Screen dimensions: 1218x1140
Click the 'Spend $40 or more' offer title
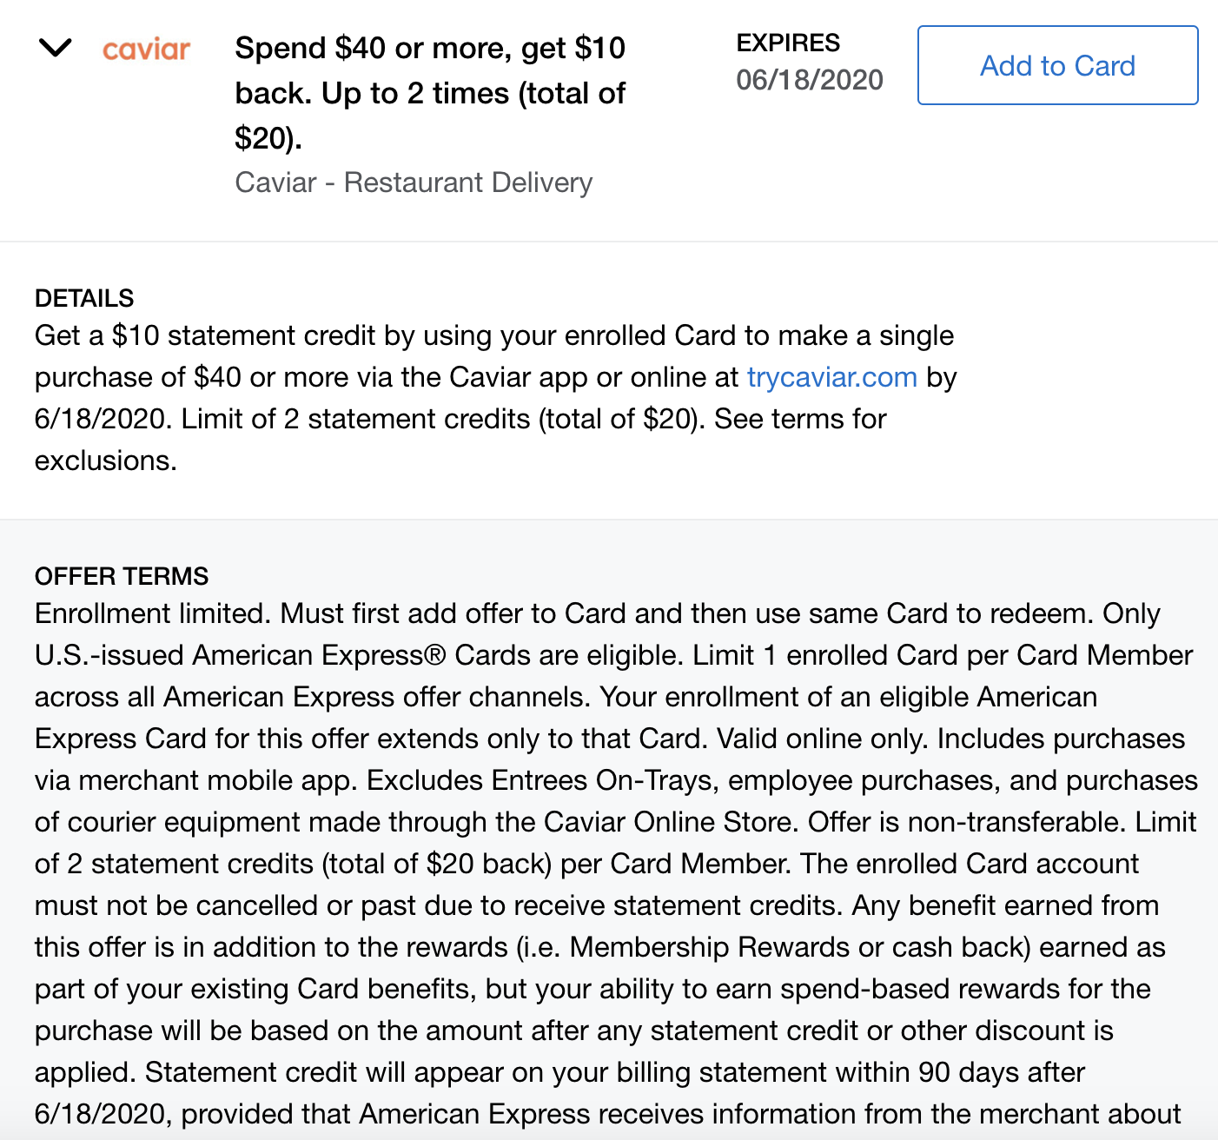coord(430,93)
